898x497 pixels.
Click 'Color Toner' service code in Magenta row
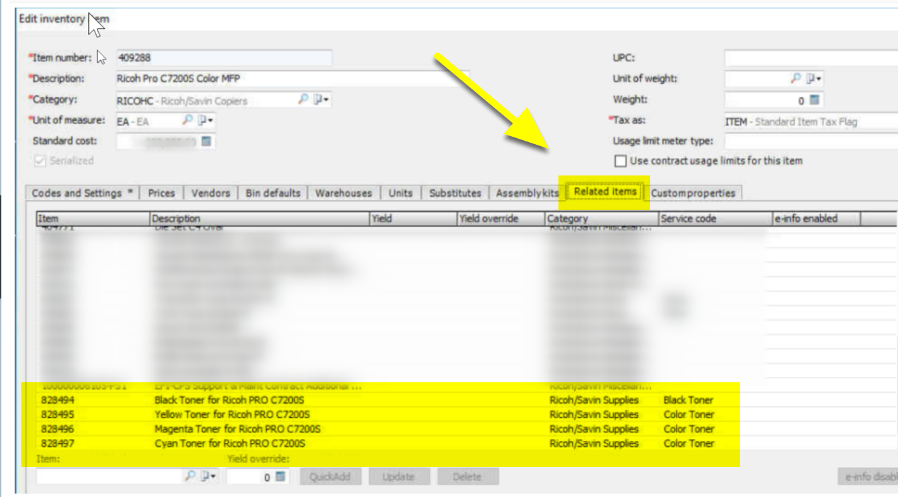tap(689, 429)
